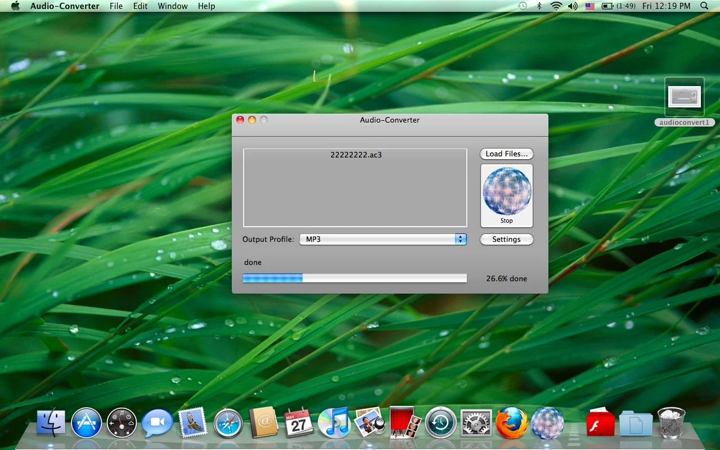The image size is (720, 450).
Task: Select the 22222222.ac3 file in the list
Action: [x=355, y=155]
